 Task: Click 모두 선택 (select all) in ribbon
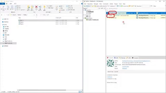point(70,6)
